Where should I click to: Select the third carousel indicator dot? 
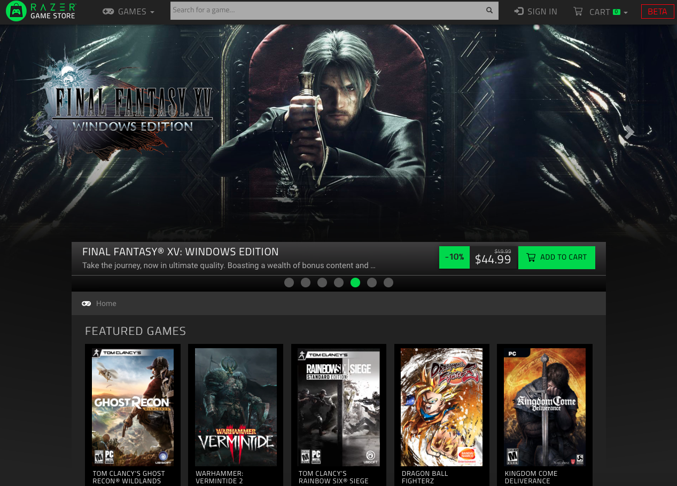click(322, 283)
